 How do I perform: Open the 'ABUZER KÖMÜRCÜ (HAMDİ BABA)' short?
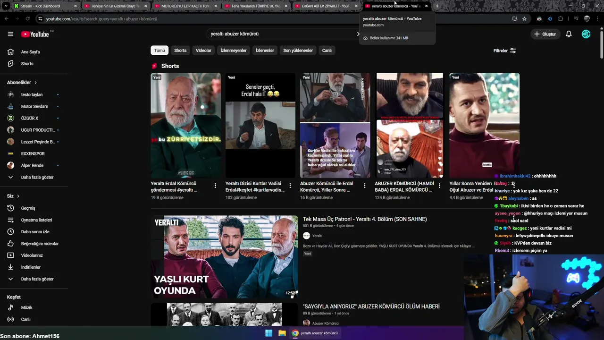click(x=410, y=125)
